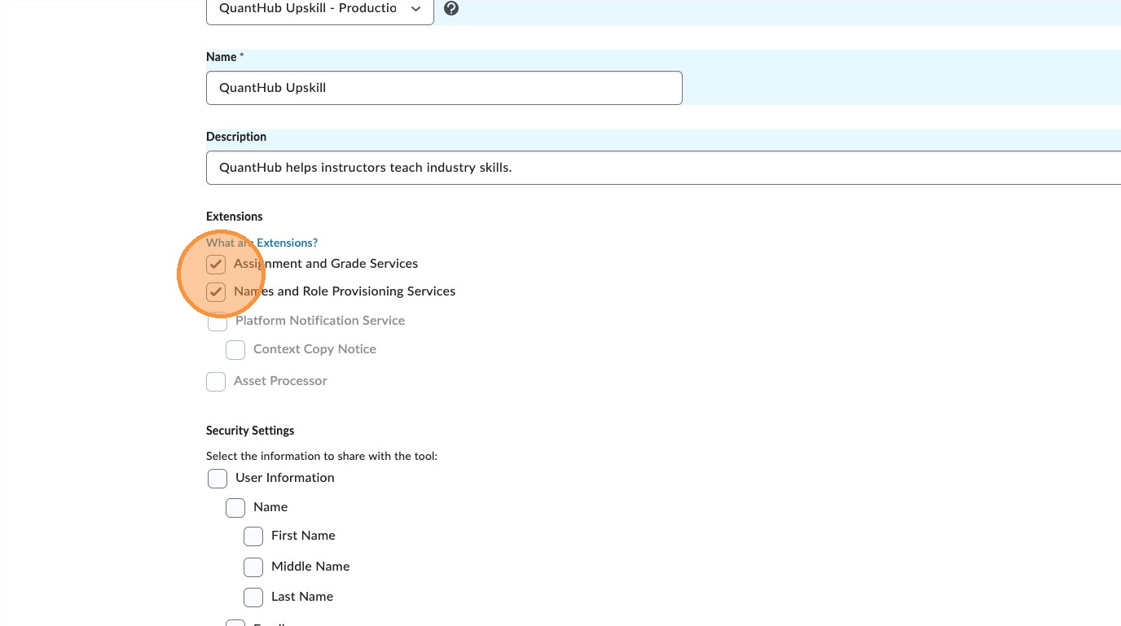
Task: Click the Description field label
Action: [x=236, y=137]
